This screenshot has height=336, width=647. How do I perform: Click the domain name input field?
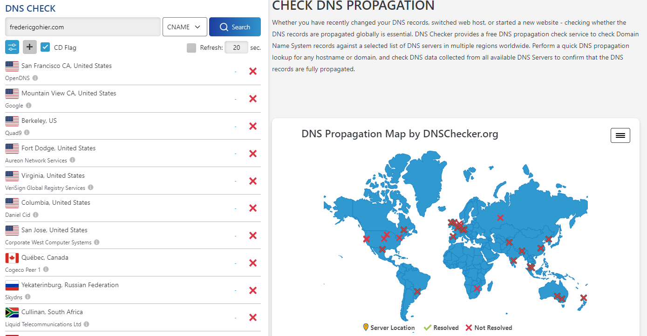(x=83, y=27)
